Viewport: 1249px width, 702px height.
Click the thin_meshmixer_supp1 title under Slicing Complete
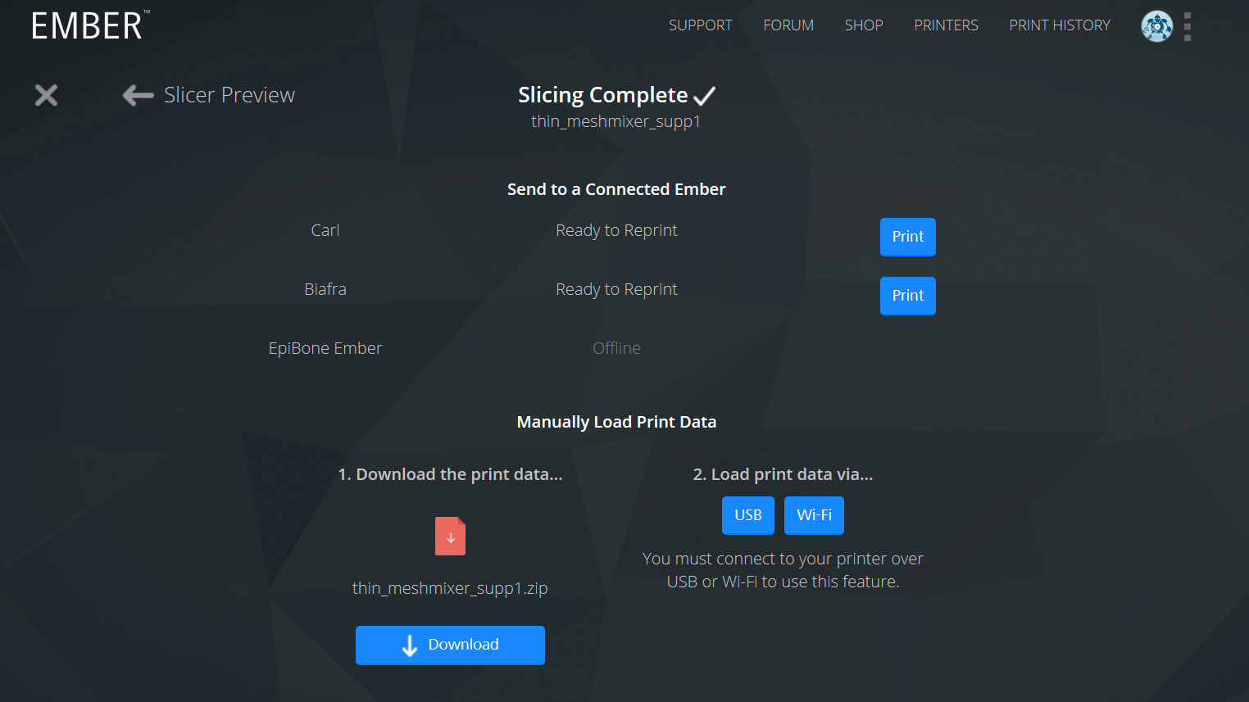point(615,121)
